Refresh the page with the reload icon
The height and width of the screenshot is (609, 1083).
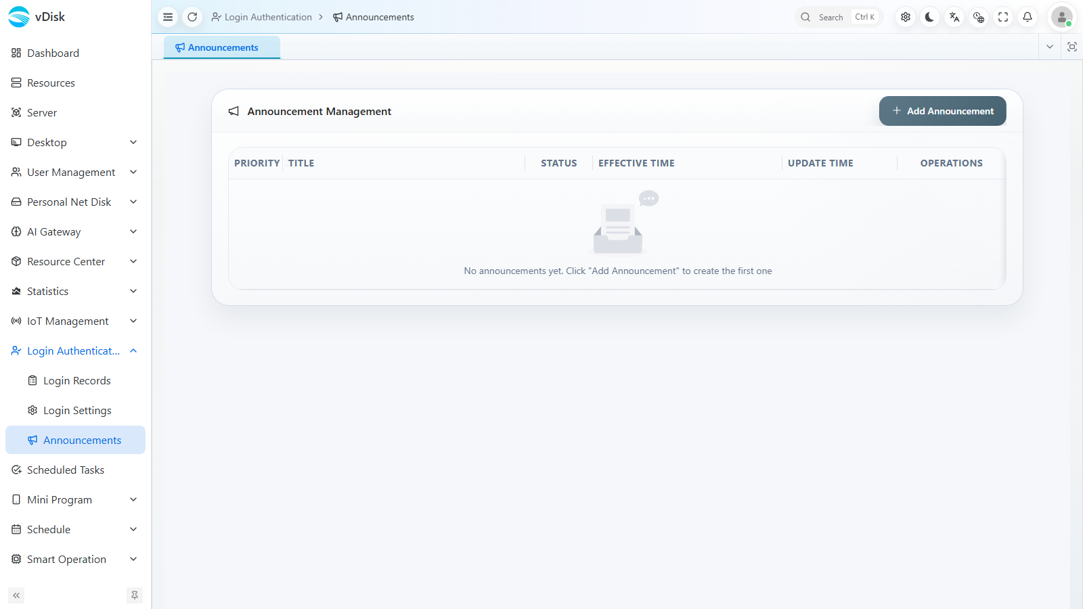tap(192, 17)
